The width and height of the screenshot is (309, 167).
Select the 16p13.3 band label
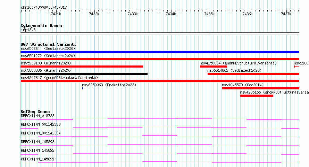pyautogui.click(x=28, y=30)
